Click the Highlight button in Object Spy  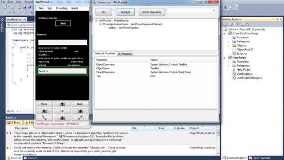point(126,12)
